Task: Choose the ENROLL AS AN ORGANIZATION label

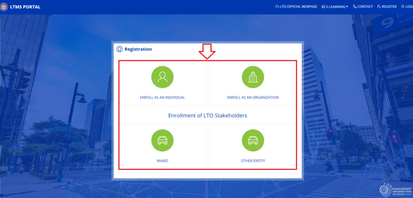Action: click(253, 98)
